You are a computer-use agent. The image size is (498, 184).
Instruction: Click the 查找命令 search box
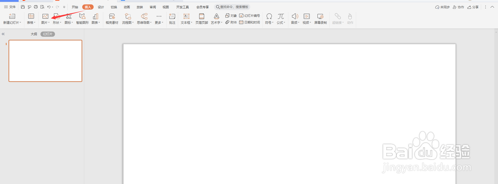coord(232,7)
